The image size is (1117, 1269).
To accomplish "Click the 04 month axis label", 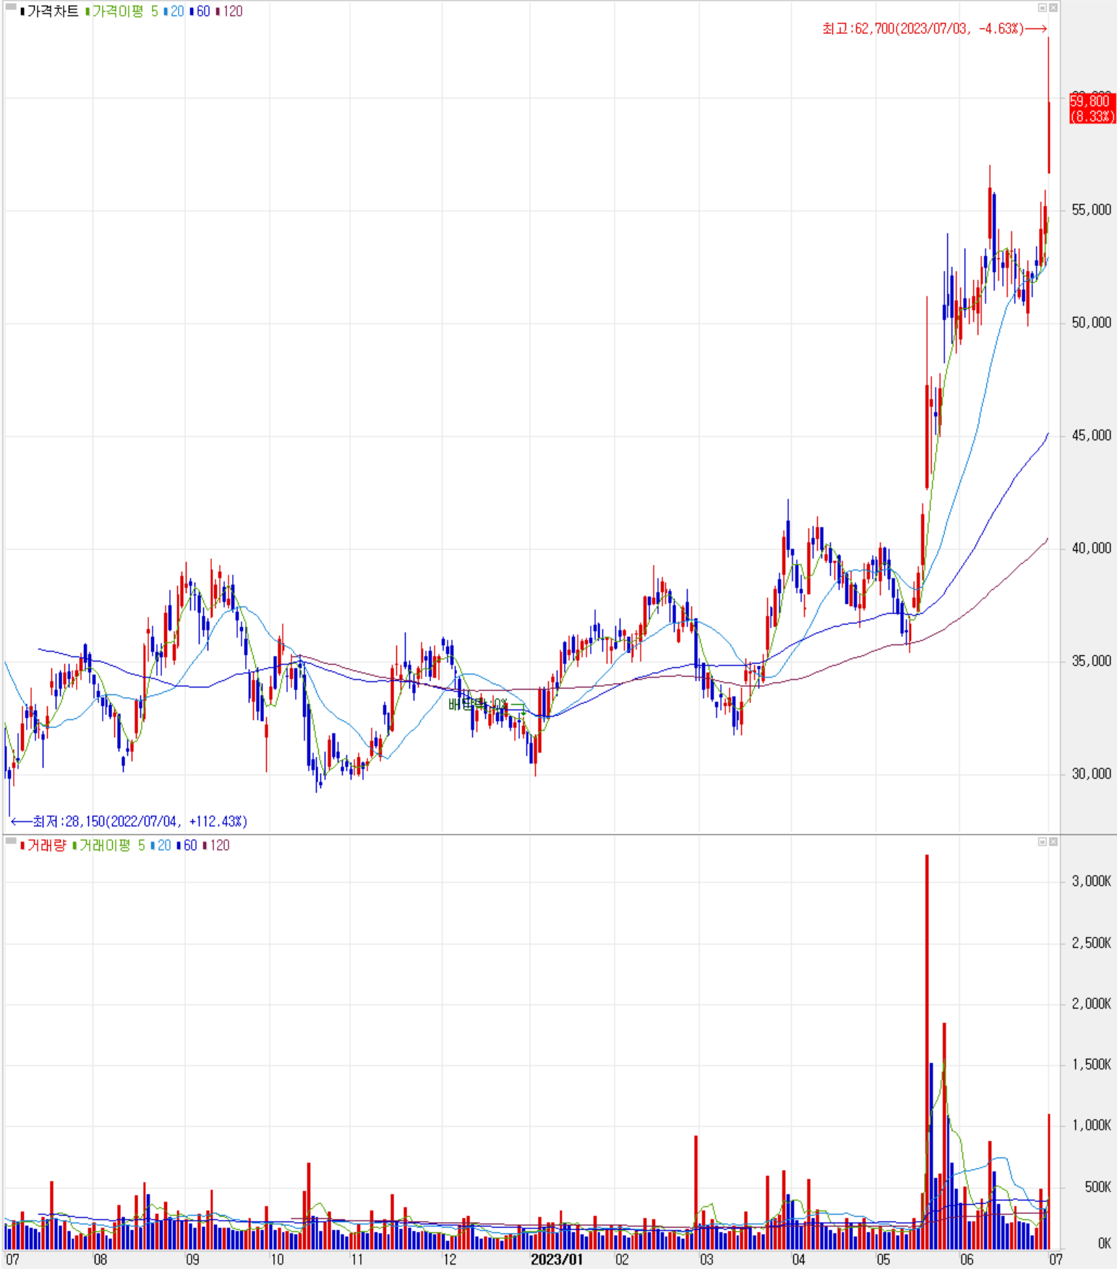I will [798, 1260].
